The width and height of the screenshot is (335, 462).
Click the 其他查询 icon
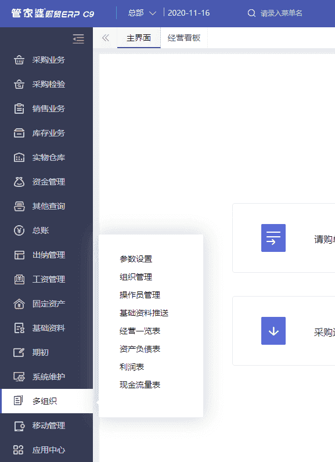19,206
